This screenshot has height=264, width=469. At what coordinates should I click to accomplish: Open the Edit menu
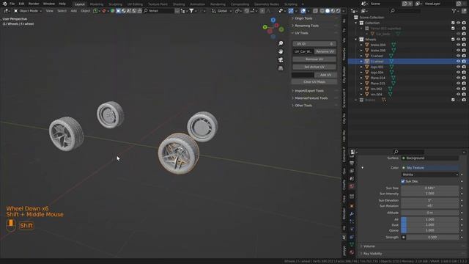21,4
